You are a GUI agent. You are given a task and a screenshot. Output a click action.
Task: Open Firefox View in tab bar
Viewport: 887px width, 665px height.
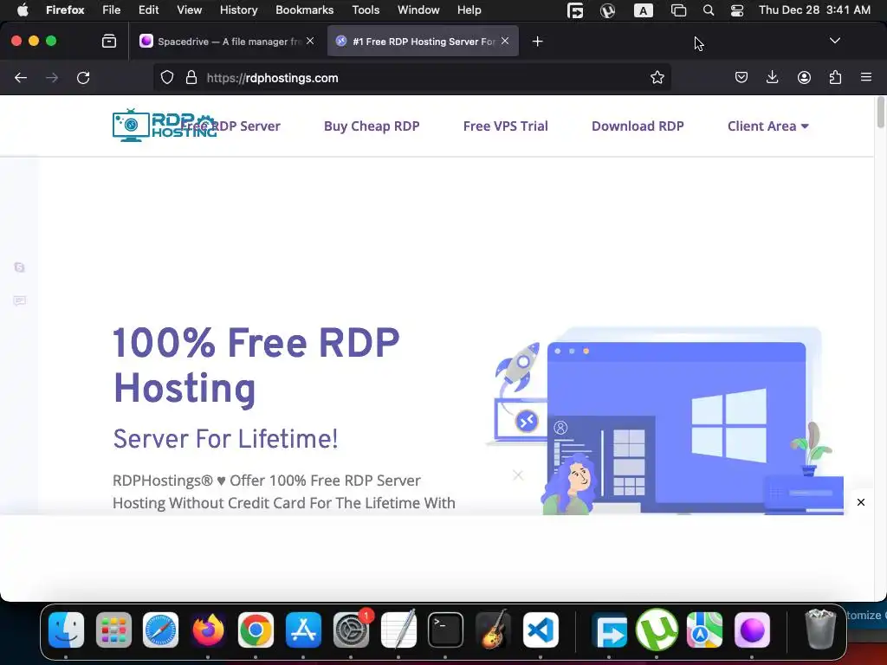click(x=109, y=42)
